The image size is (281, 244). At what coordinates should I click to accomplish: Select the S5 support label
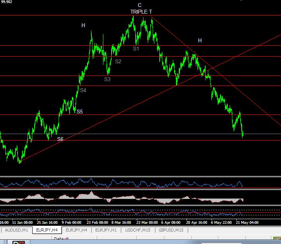pos(80,112)
